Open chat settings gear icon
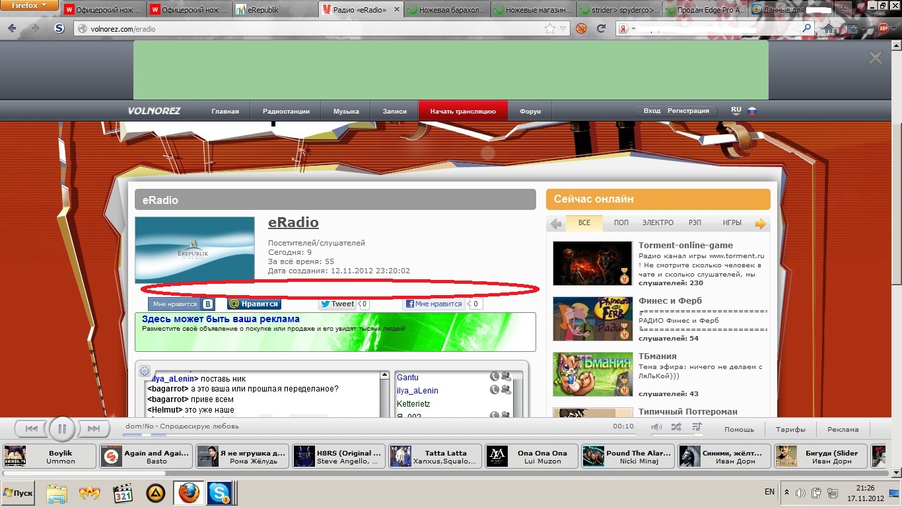The width and height of the screenshot is (902, 507). [x=145, y=371]
